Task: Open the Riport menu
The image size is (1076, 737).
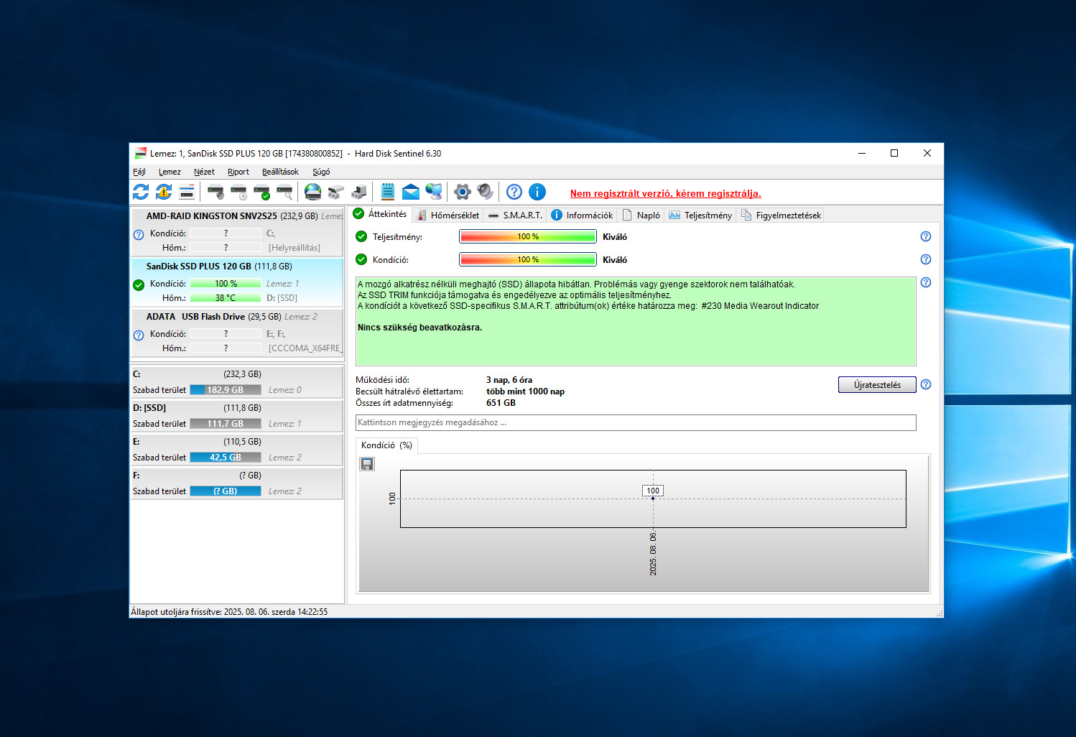Action: pyautogui.click(x=238, y=172)
